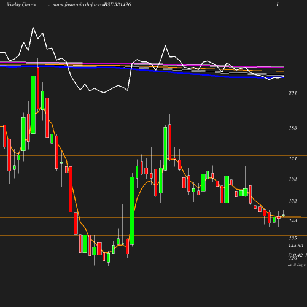The image size is (307, 307).
Task: Click the 185 price level label
Action: click(293, 128)
